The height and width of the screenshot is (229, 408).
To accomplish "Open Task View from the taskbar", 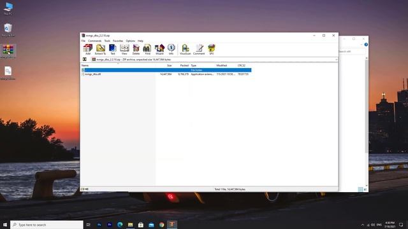I will point(89,225).
